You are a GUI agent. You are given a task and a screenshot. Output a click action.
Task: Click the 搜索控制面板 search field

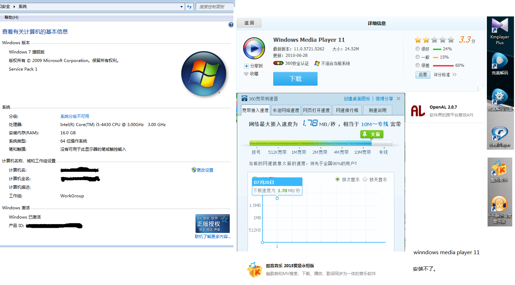pyautogui.click(x=214, y=7)
